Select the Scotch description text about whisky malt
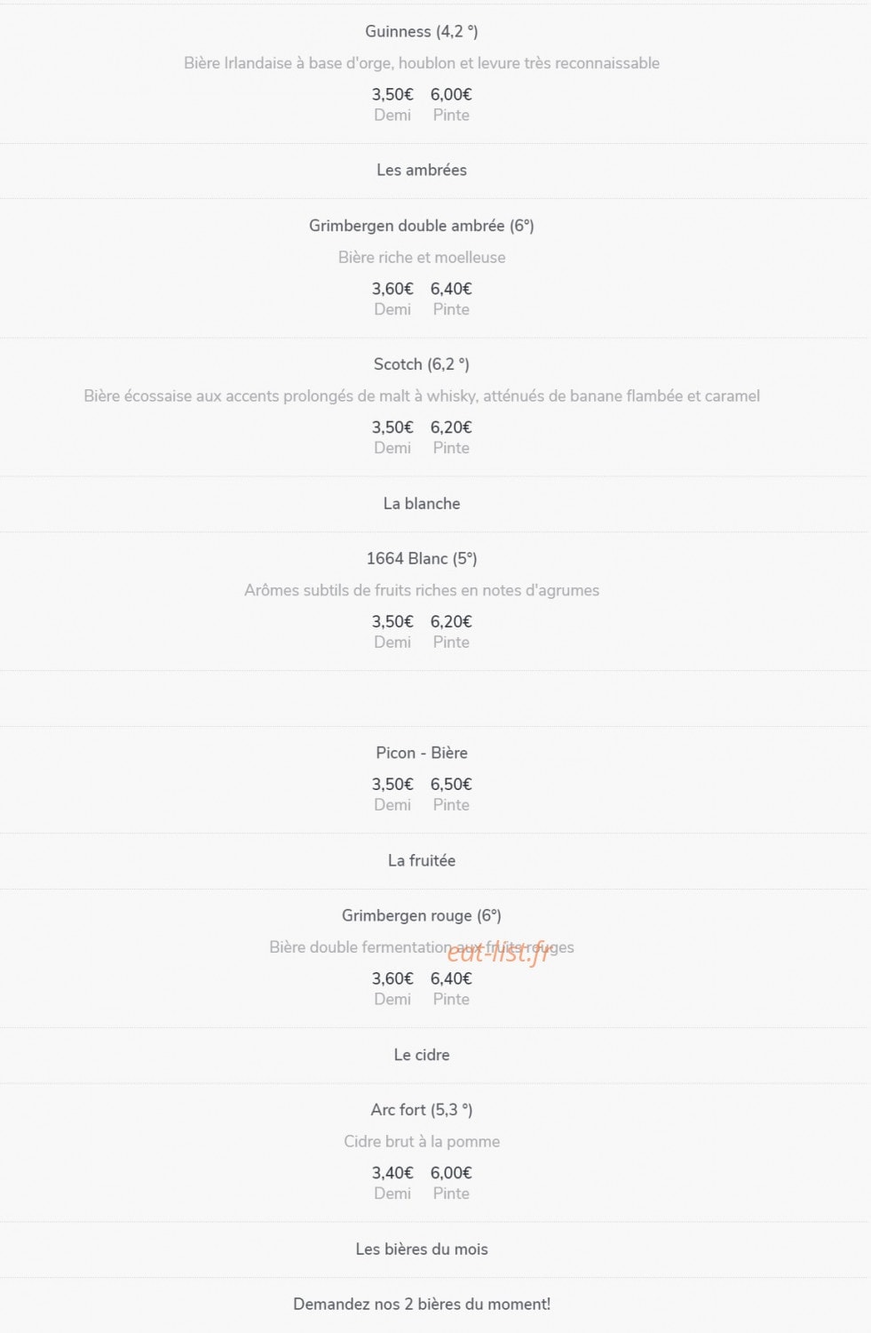 tap(422, 396)
